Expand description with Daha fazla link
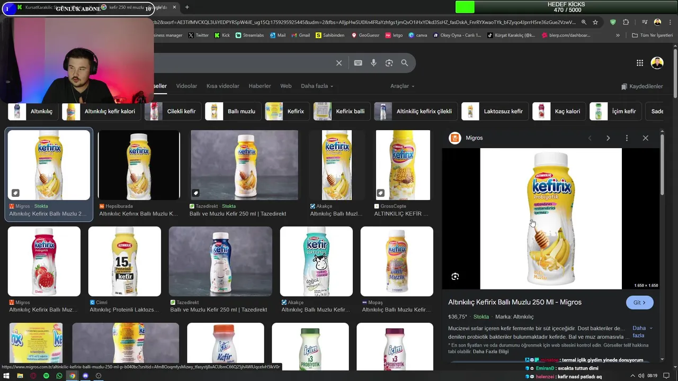Screen dimensions: 678x381 pos(643,332)
